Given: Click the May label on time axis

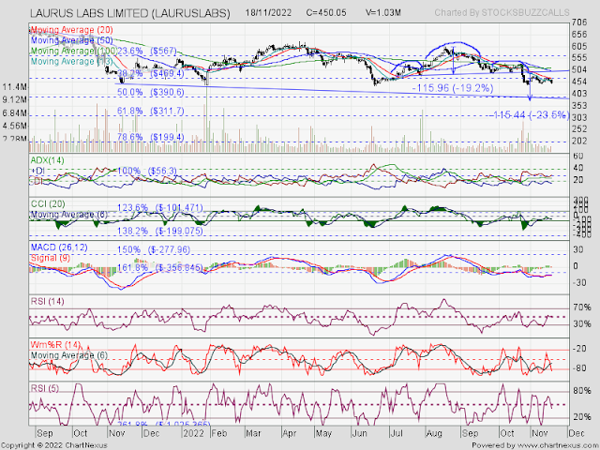Looking at the screenshot, I should (323, 433).
